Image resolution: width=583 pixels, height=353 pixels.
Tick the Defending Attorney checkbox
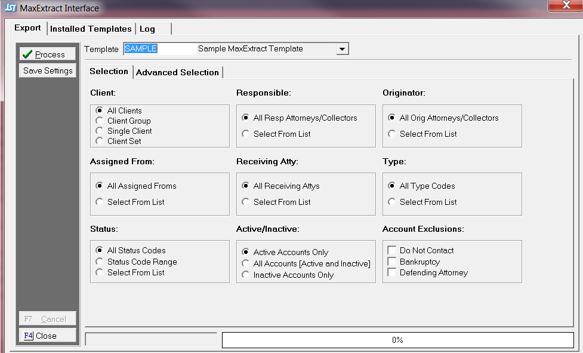pos(392,272)
